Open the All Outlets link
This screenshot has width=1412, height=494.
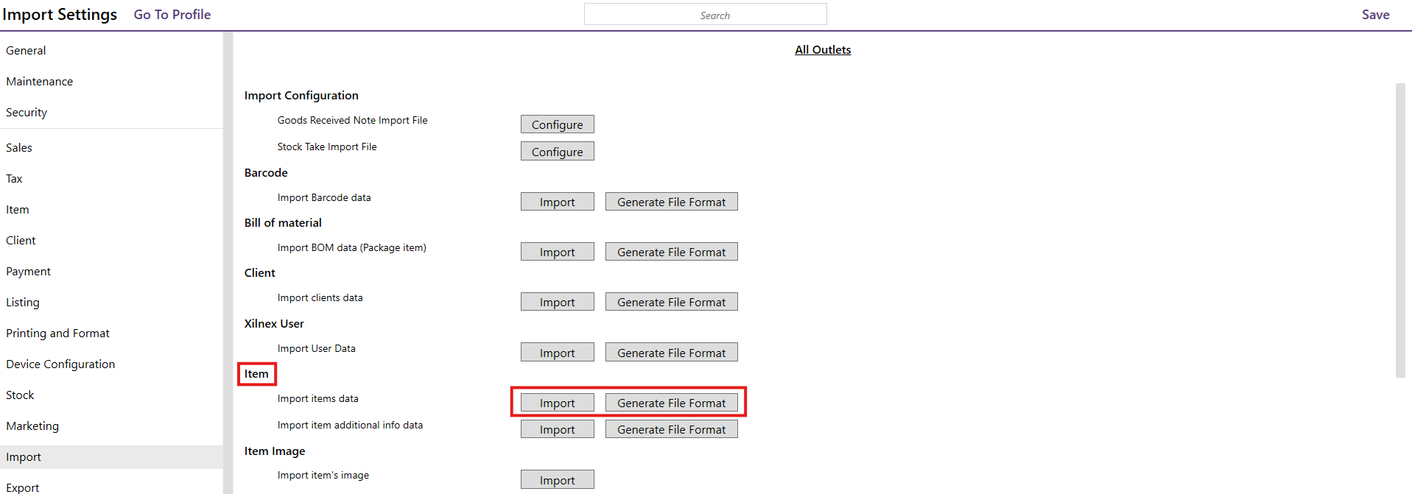pos(823,50)
